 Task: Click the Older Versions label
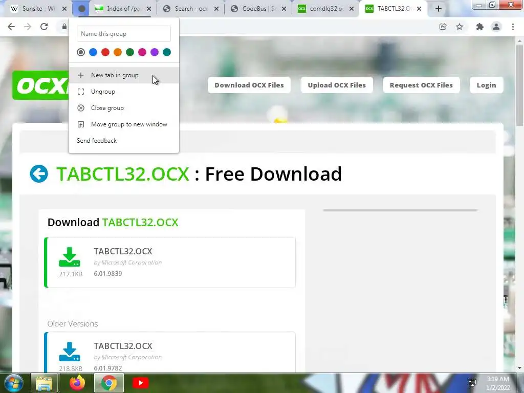tap(73, 324)
